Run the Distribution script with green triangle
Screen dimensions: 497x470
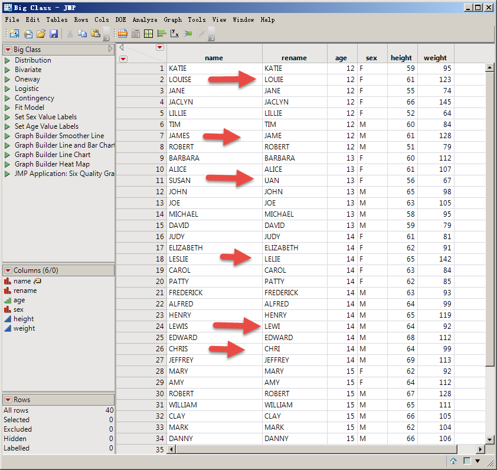click(x=8, y=60)
